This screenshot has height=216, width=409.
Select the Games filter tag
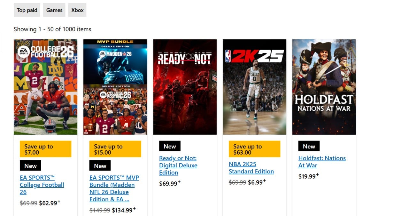[x=54, y=10]
